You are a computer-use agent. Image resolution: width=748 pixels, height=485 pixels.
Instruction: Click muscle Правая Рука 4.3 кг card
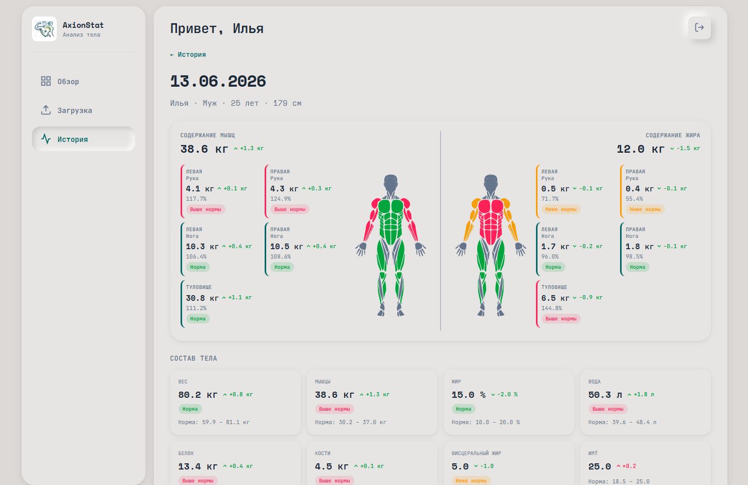tap(304, 191)
